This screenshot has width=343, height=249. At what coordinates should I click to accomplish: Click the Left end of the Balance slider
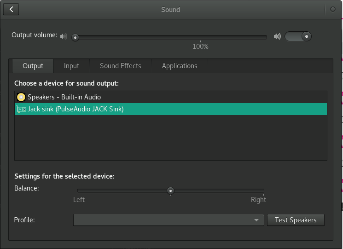pyautogui.click(x=79, y=191)
